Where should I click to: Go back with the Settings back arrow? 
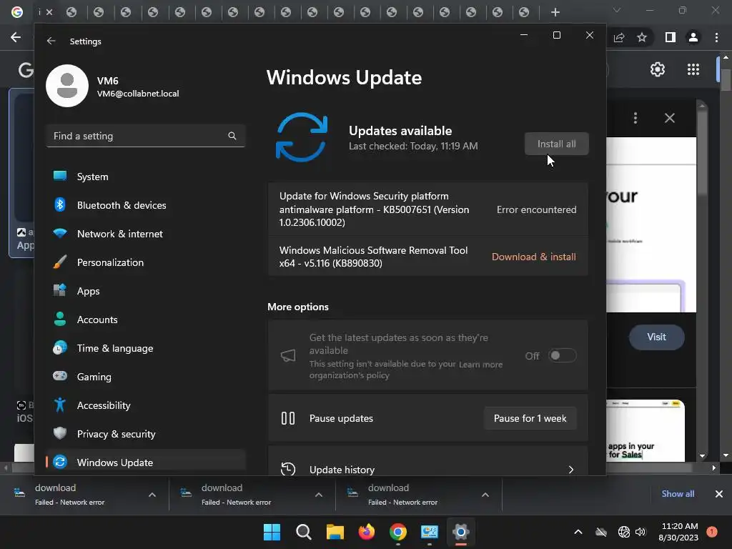point(51,41)
